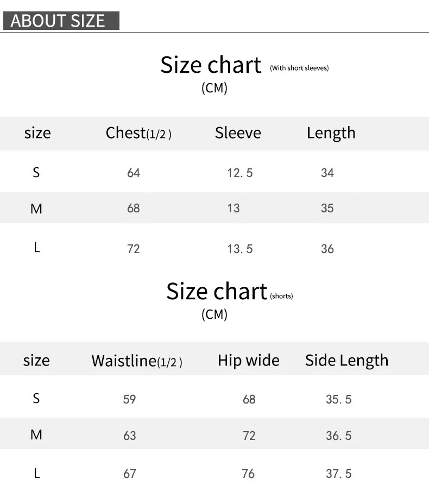Select sleeve value 12.5 for size S
Screen dimensions: 429x498
pyautogui.click(x=240, y=173)
